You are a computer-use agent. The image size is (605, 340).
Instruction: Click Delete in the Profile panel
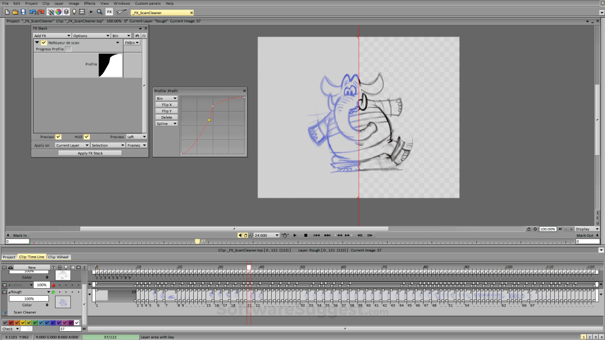(166, 117)
